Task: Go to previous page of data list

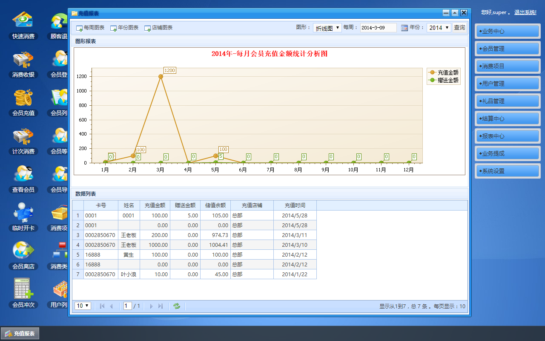Action: [111, 306]
